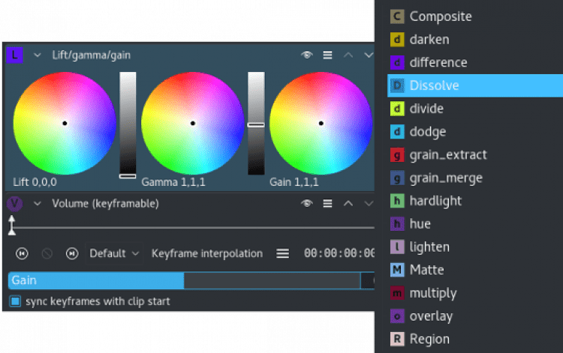Viewport: 563px width, 353px height.
Task: Open the Lift/gamma/gain hamburger preset menu
Action: pyautogui.click(x=327, y=55)
